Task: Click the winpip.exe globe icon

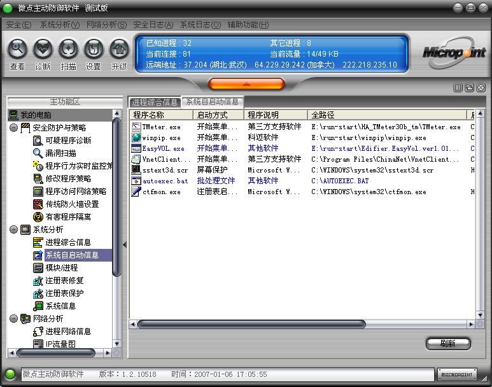Action: pyautogui.click(x=136, y=137)
